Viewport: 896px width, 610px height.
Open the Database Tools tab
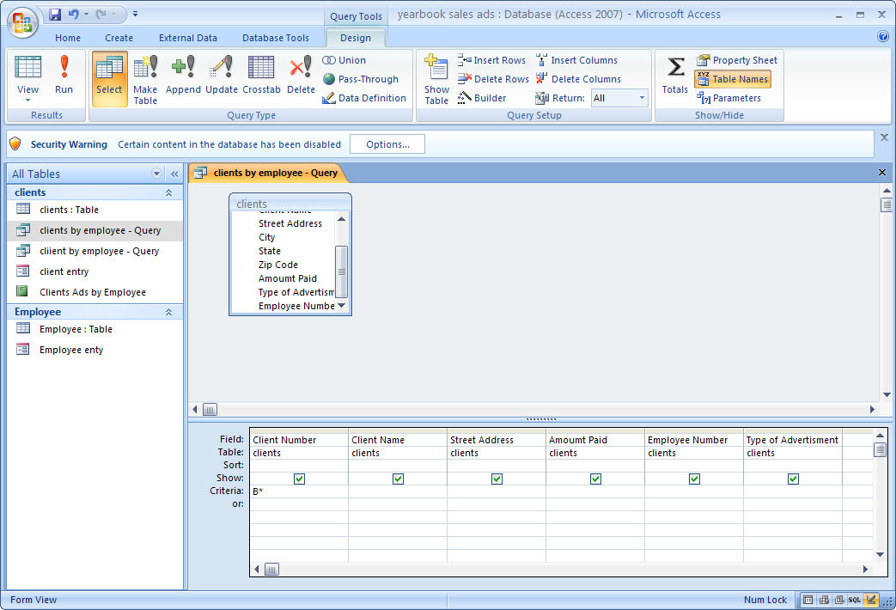point(276,38)
